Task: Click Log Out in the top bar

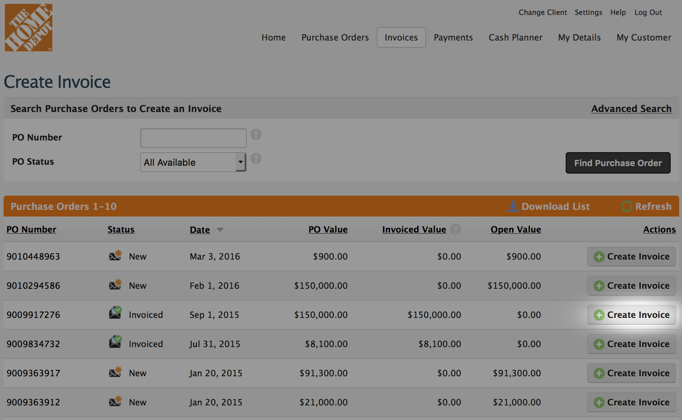Action: click(648, 12)
